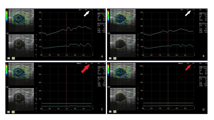Click the frame tick strip under panel A graph

[x=67, y=56]
